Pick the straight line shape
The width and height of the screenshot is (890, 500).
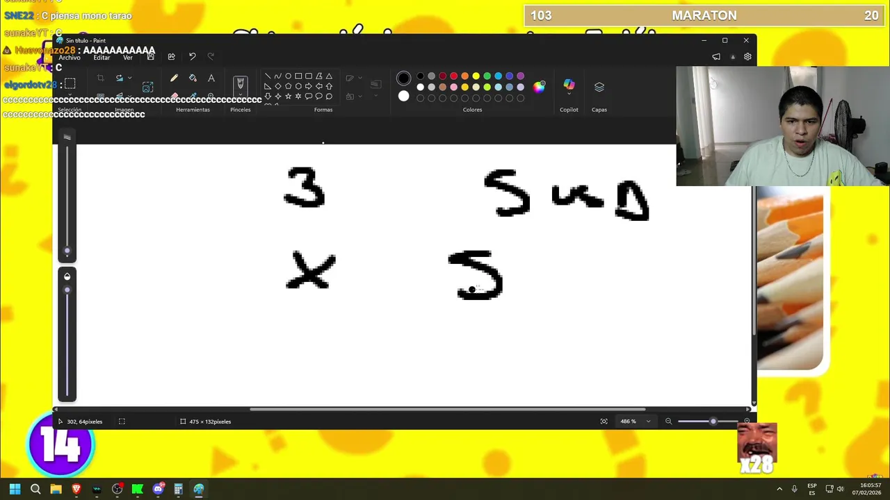268,76
